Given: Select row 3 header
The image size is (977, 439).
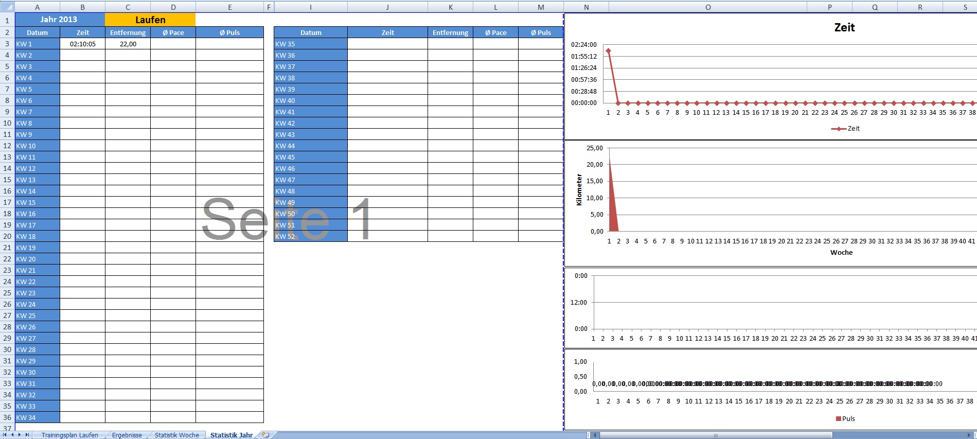Looking at the screenshot, I should pyautogui.click(x=7, y=44).
